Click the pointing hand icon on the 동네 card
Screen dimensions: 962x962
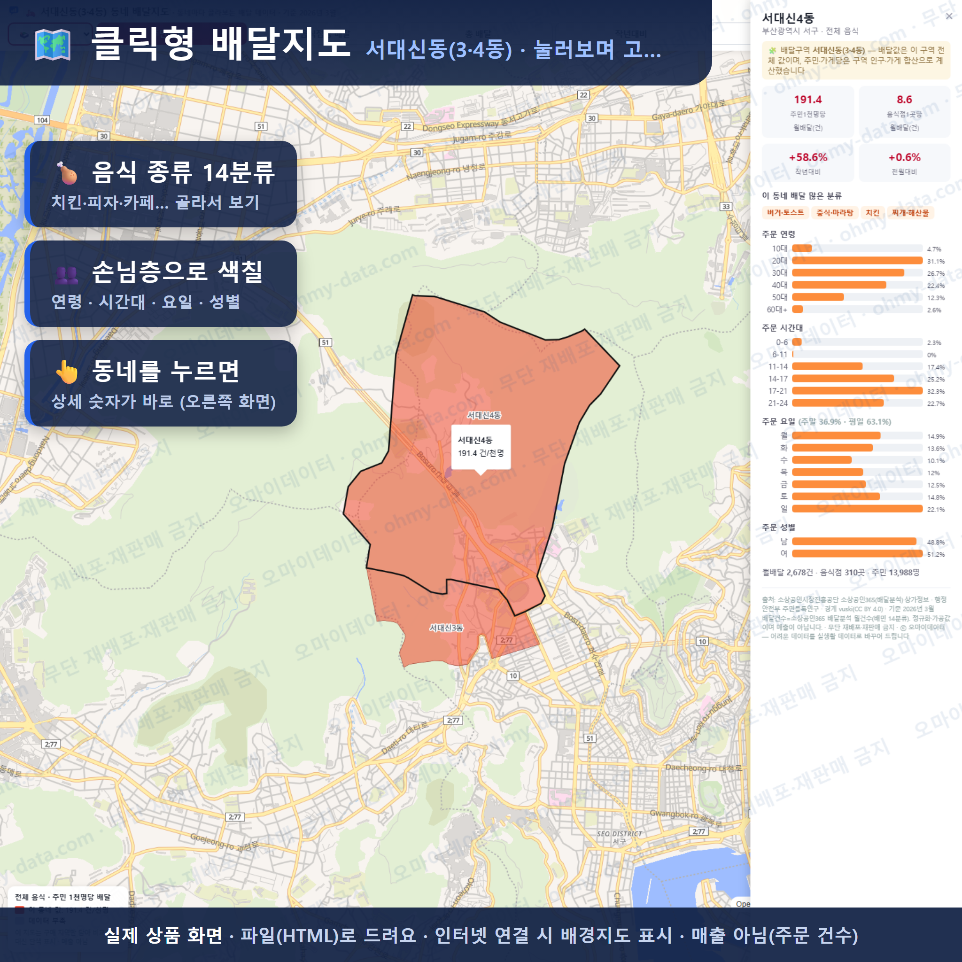(x=67, y=372)
